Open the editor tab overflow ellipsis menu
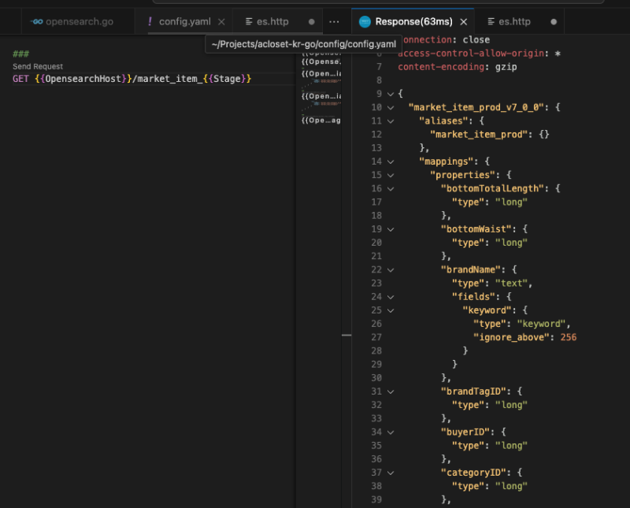The image size is (630, 508). click(x=334, y=21)
